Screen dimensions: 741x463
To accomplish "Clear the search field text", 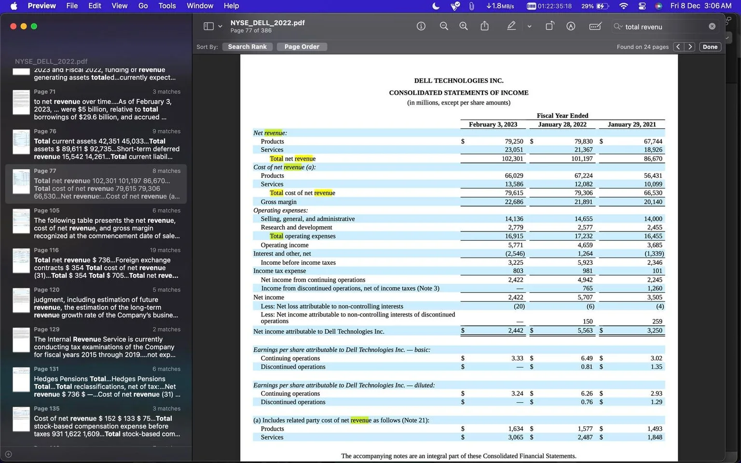I will tap(712, 26).
